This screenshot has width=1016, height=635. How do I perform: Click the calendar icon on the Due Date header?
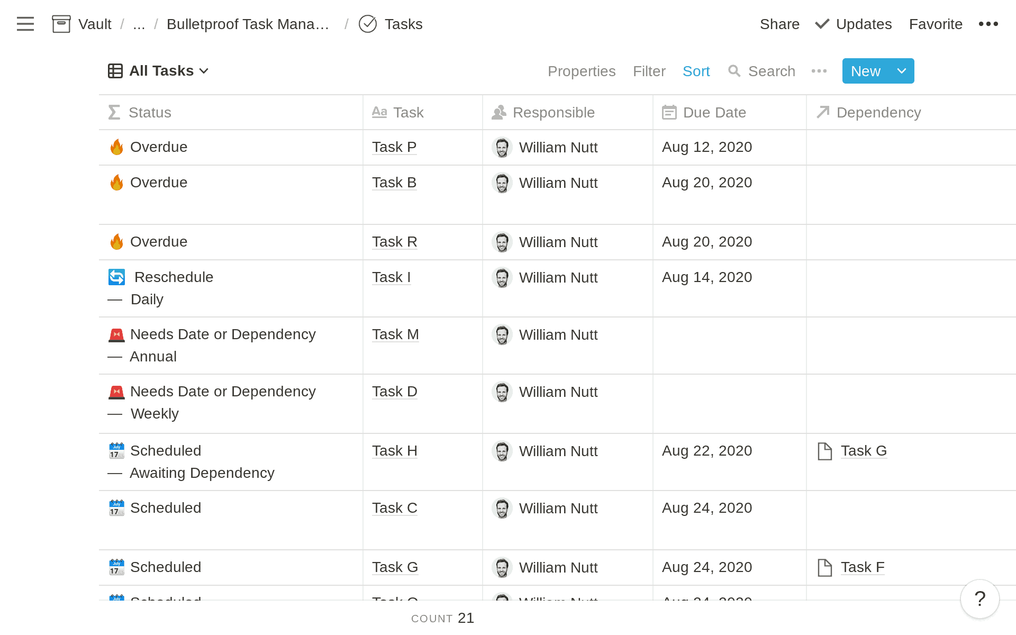point(669,112)
